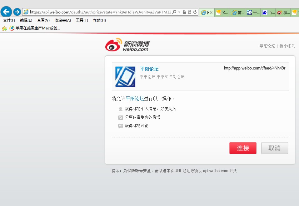The height and width of the screenshot is (206, 299).
Task: Click the text 获得你的个人信息，好友关系
Action: pyautogui.click(x=151, y=109)
